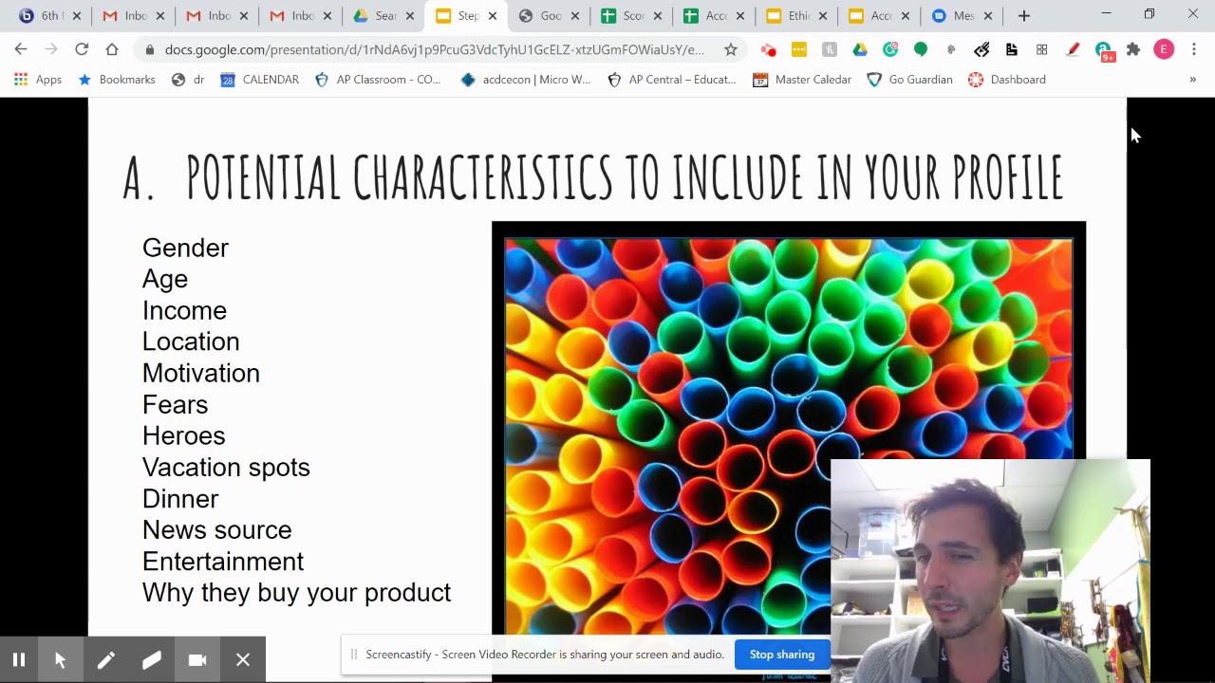Open the Go Guardian bookmark

point(909,80)
